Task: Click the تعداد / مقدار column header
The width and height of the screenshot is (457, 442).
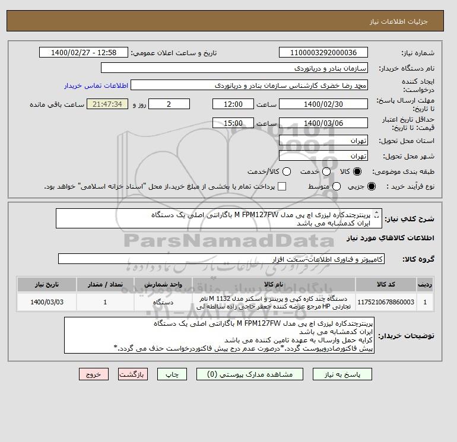Action: click(105, 284)
